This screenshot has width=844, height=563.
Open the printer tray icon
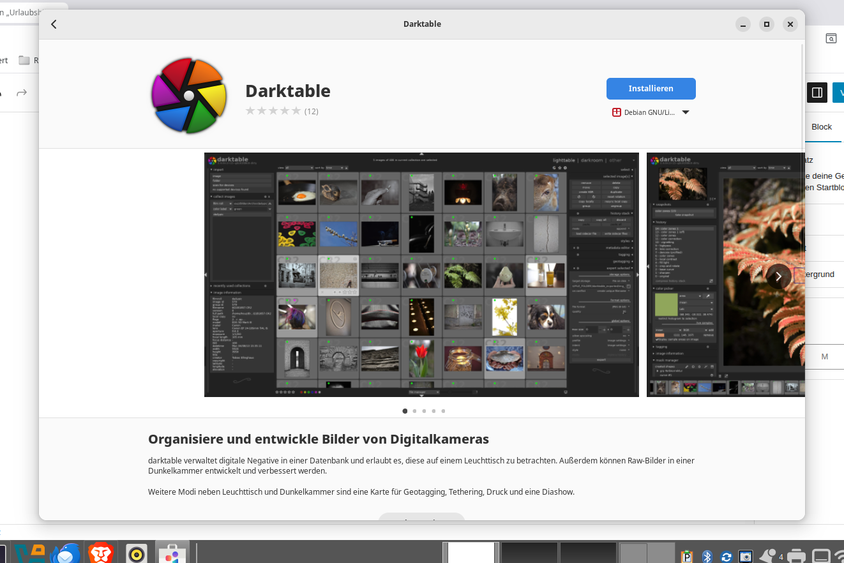point(795,556)
